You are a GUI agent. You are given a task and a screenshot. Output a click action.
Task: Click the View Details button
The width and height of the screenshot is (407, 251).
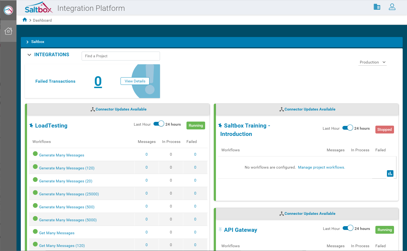pos(135,81)
